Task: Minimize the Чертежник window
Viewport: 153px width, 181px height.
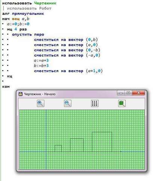Action: coord(121,93)
